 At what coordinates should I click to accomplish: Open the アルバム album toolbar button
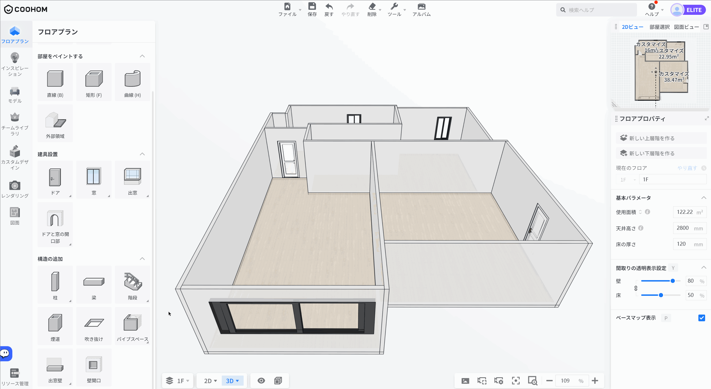pyautogui.click(x=421, y=10)
